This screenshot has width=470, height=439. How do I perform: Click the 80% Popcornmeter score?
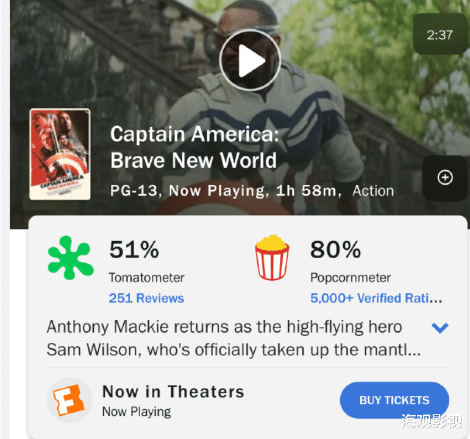335,250
